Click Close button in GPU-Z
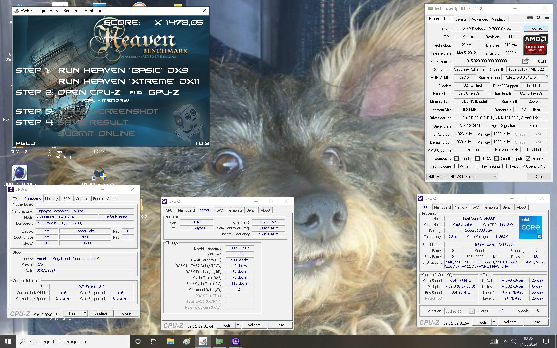 pos(539,177)
